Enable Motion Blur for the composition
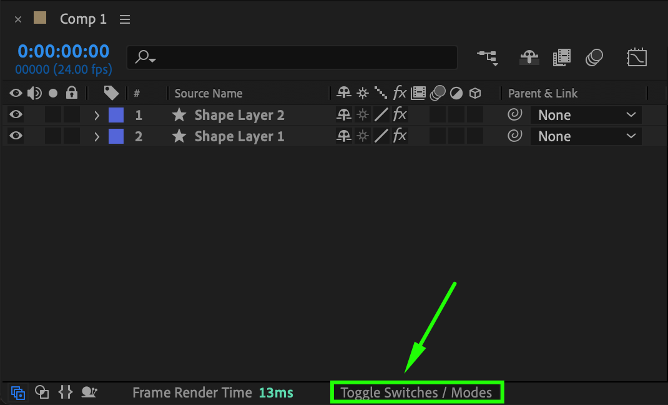This screenshot has height=405, width=668. coord(594,57)
